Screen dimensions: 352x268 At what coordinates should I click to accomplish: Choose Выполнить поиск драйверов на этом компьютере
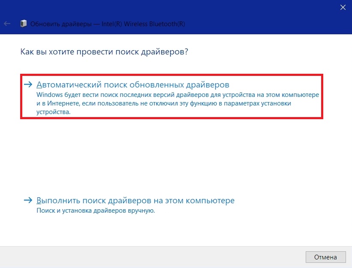(x=135, y=200)
